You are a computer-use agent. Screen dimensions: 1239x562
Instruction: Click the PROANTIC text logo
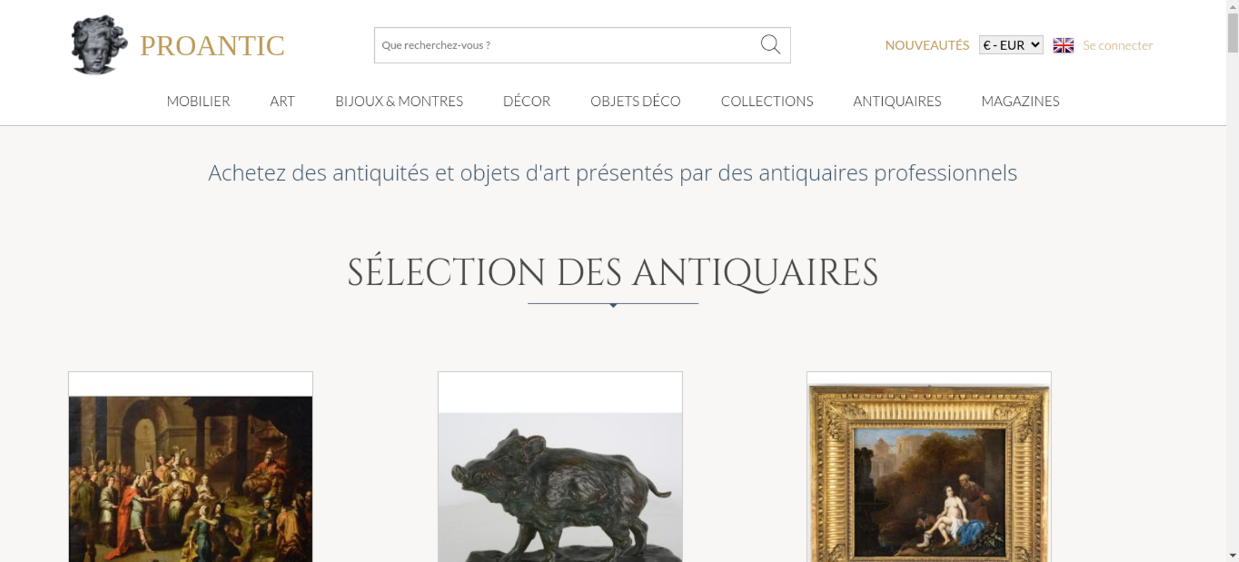click(x=212, y=46)
